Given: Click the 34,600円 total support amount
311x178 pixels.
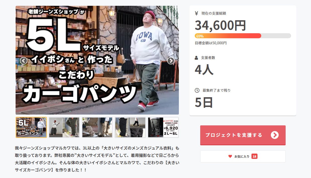Looking at the screenshot, I should coord(220,25).
